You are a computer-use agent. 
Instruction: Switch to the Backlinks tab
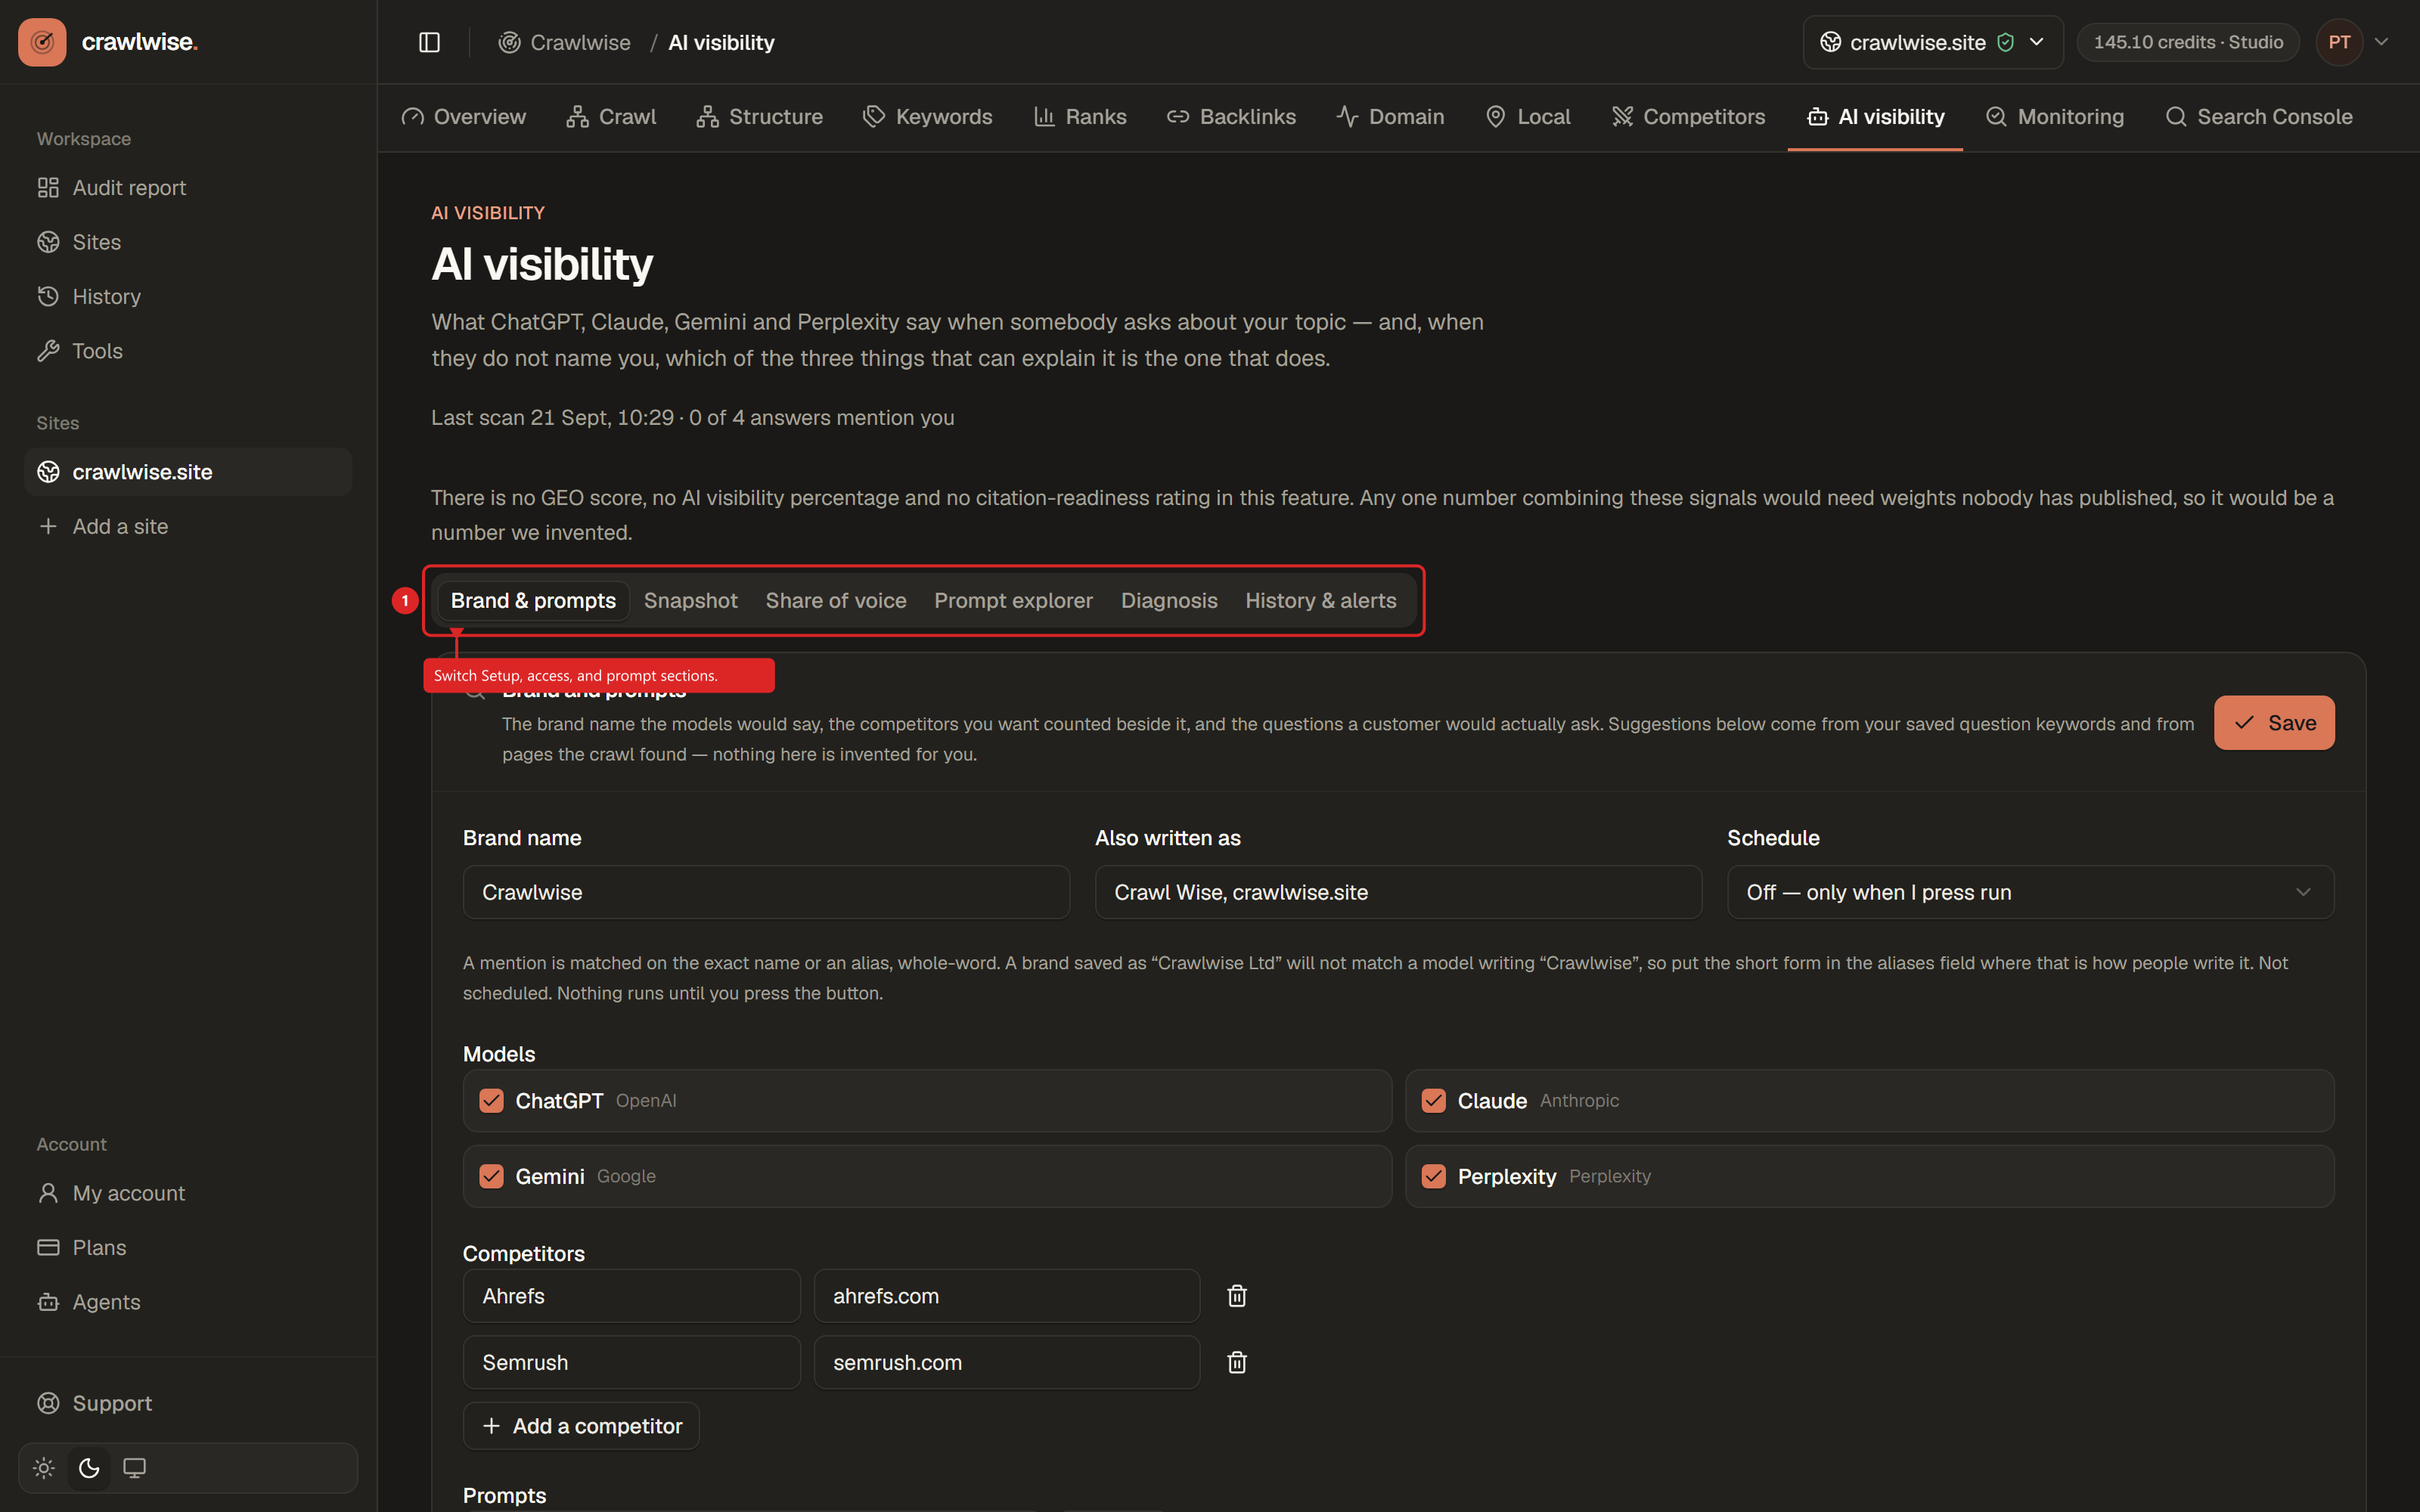pos(1231,117)
